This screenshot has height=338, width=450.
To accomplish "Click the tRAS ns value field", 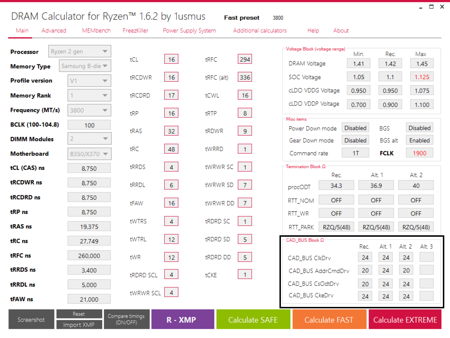I will pos(89,226).
